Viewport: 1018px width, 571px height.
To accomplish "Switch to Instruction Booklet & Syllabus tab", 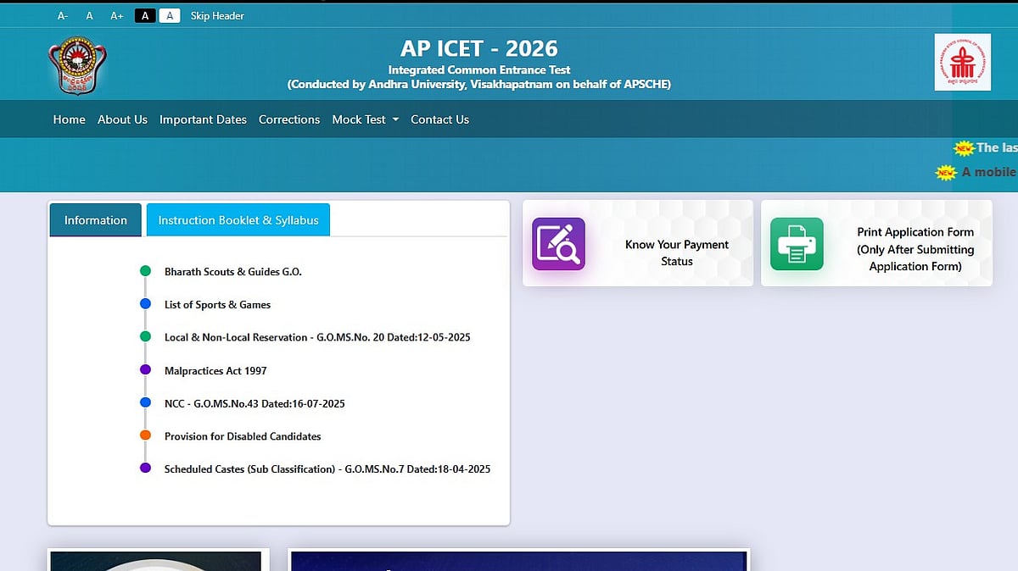I will (238, 220).
